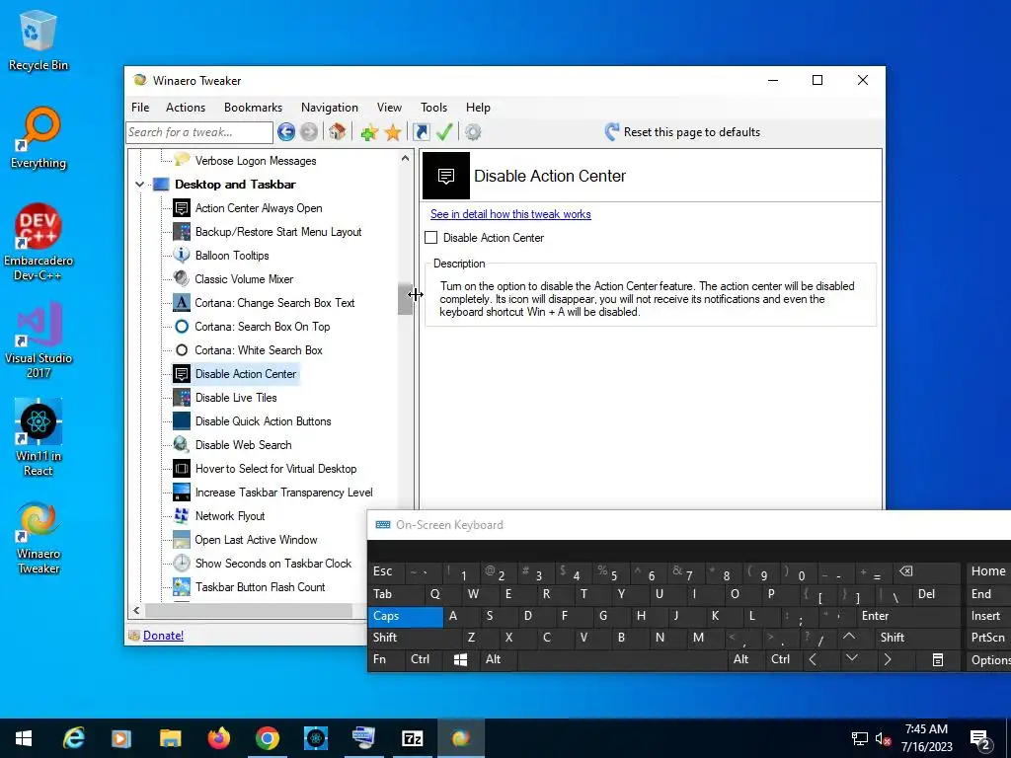Click the tree vertical scrollbar thumb
The height and width of the screenshot is (758, 1011).
[x=405, y=298]
